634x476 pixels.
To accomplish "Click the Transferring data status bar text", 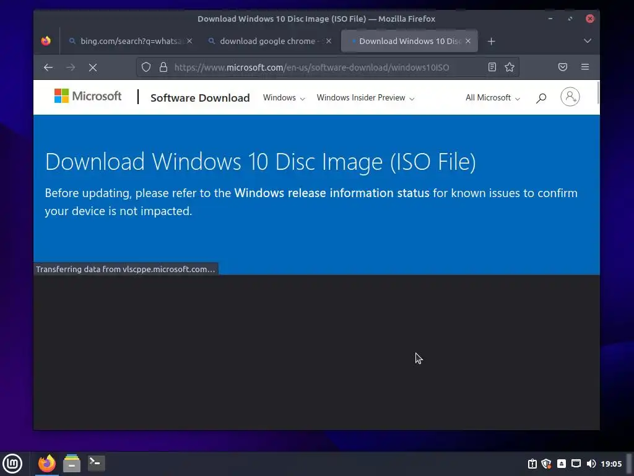I will coord(125,269).
